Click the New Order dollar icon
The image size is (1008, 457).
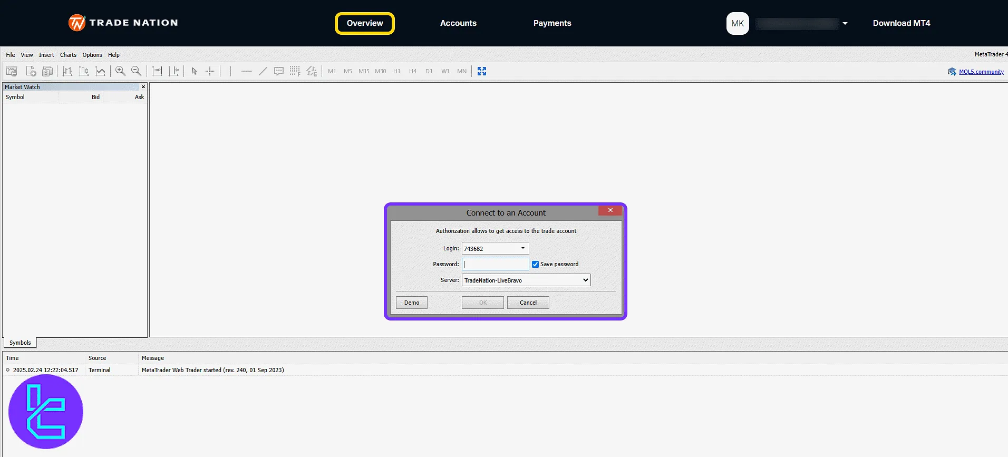click(47, 71)
